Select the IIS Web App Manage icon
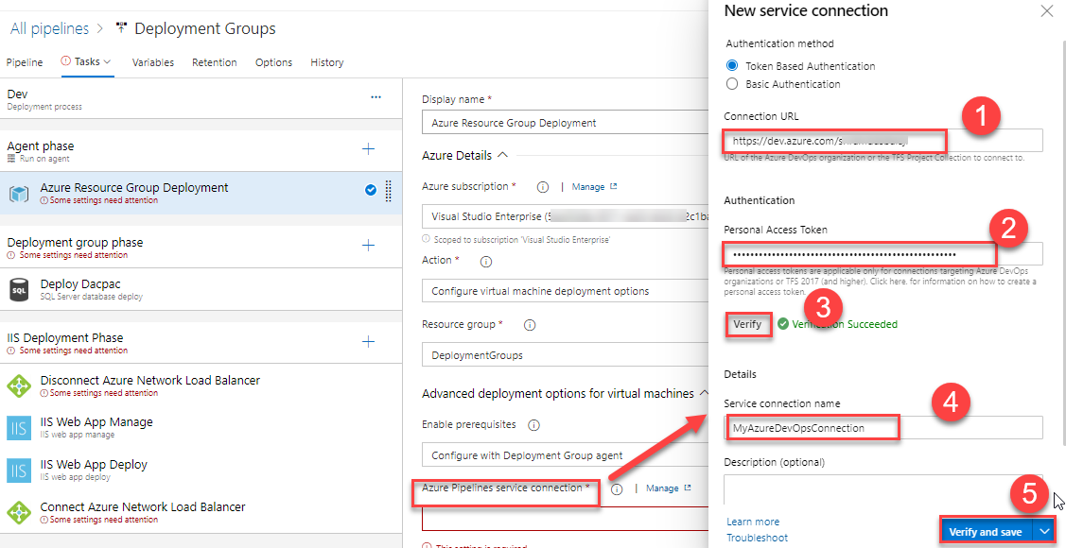The image size is (1066, 548). pyautogui.click(x=19, y=428)
